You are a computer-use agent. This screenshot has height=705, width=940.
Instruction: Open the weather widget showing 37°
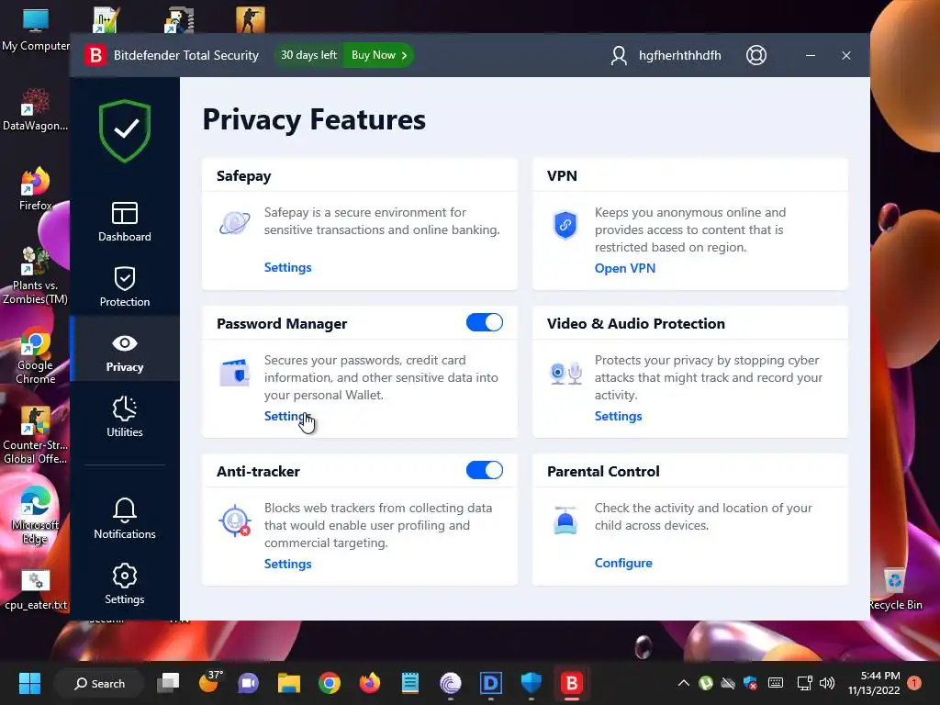(x=210, y=682)
